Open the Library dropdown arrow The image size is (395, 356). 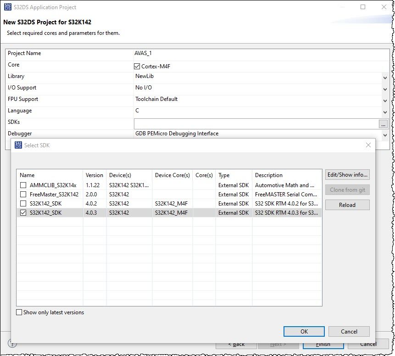(385, 78)
